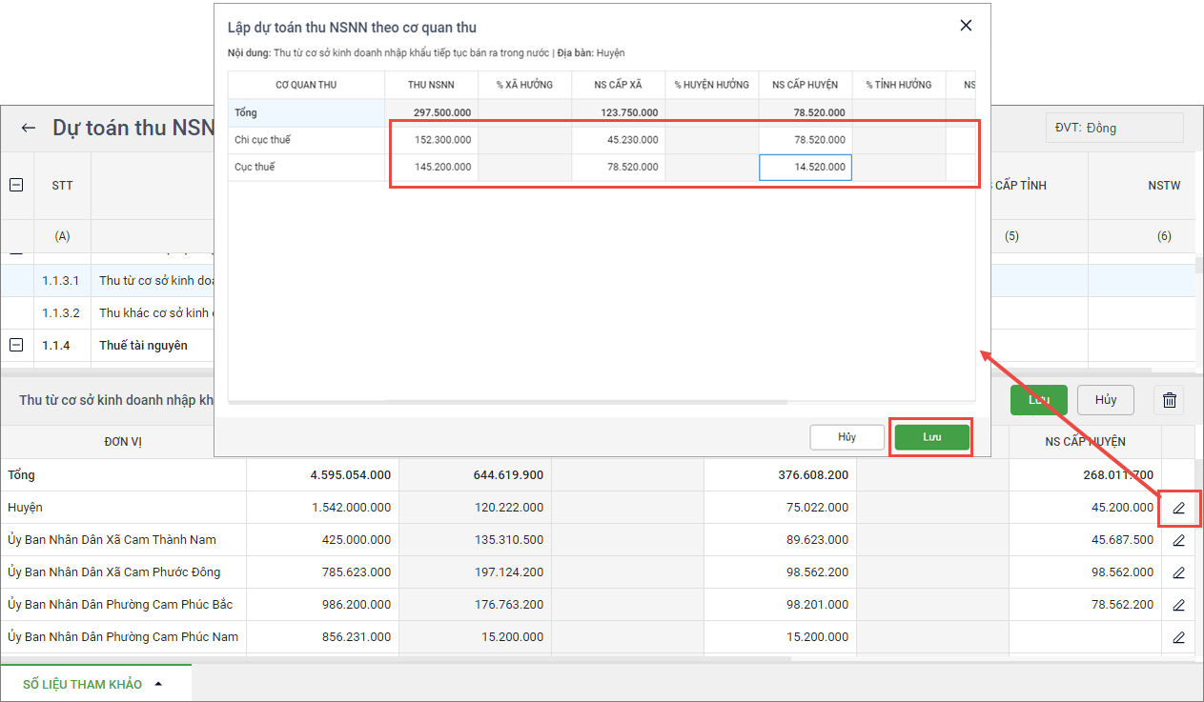Image resolution: width=1204 pixels, height=702 pixels.
Task: Click the back arrow beside Dự toán thu
Action: click(29, 129)
